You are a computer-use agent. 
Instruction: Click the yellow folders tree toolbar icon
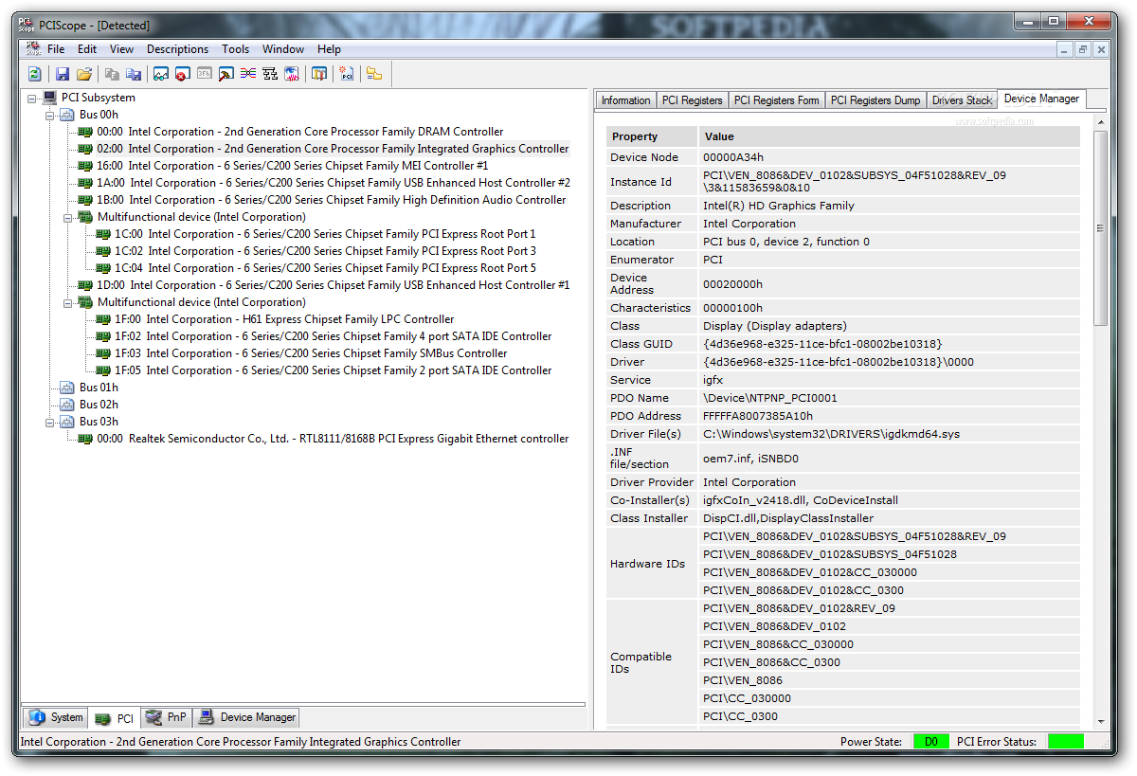(x=374, y=74)
